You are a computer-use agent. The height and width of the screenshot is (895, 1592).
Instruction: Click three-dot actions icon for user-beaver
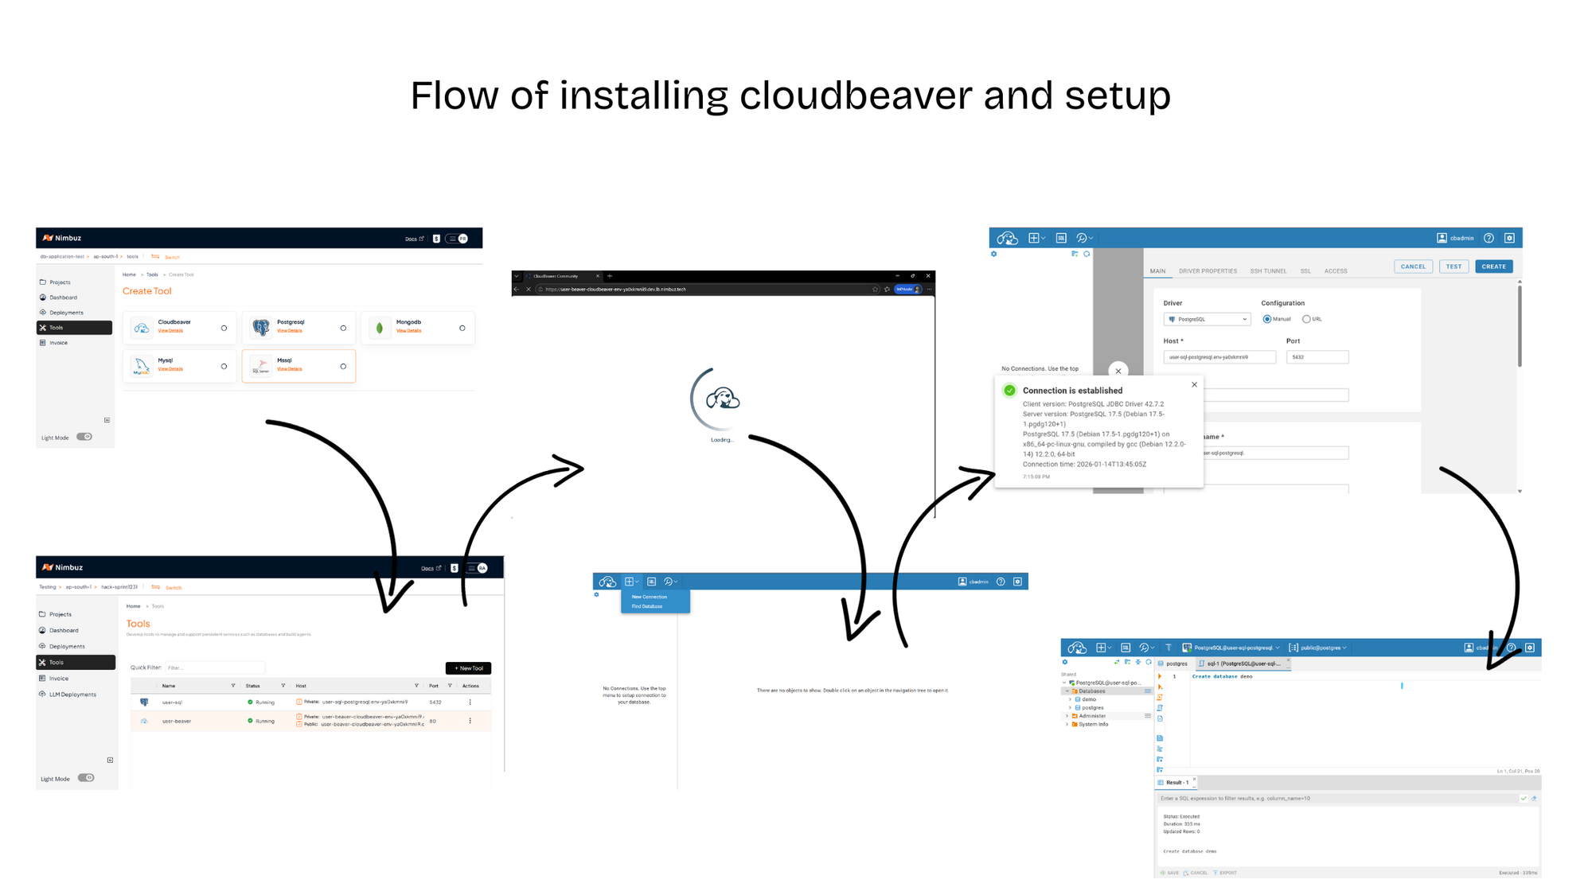click(470, 721)
